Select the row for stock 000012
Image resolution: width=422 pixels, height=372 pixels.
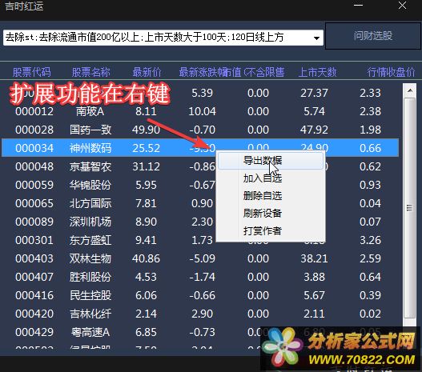coord(200,111)
